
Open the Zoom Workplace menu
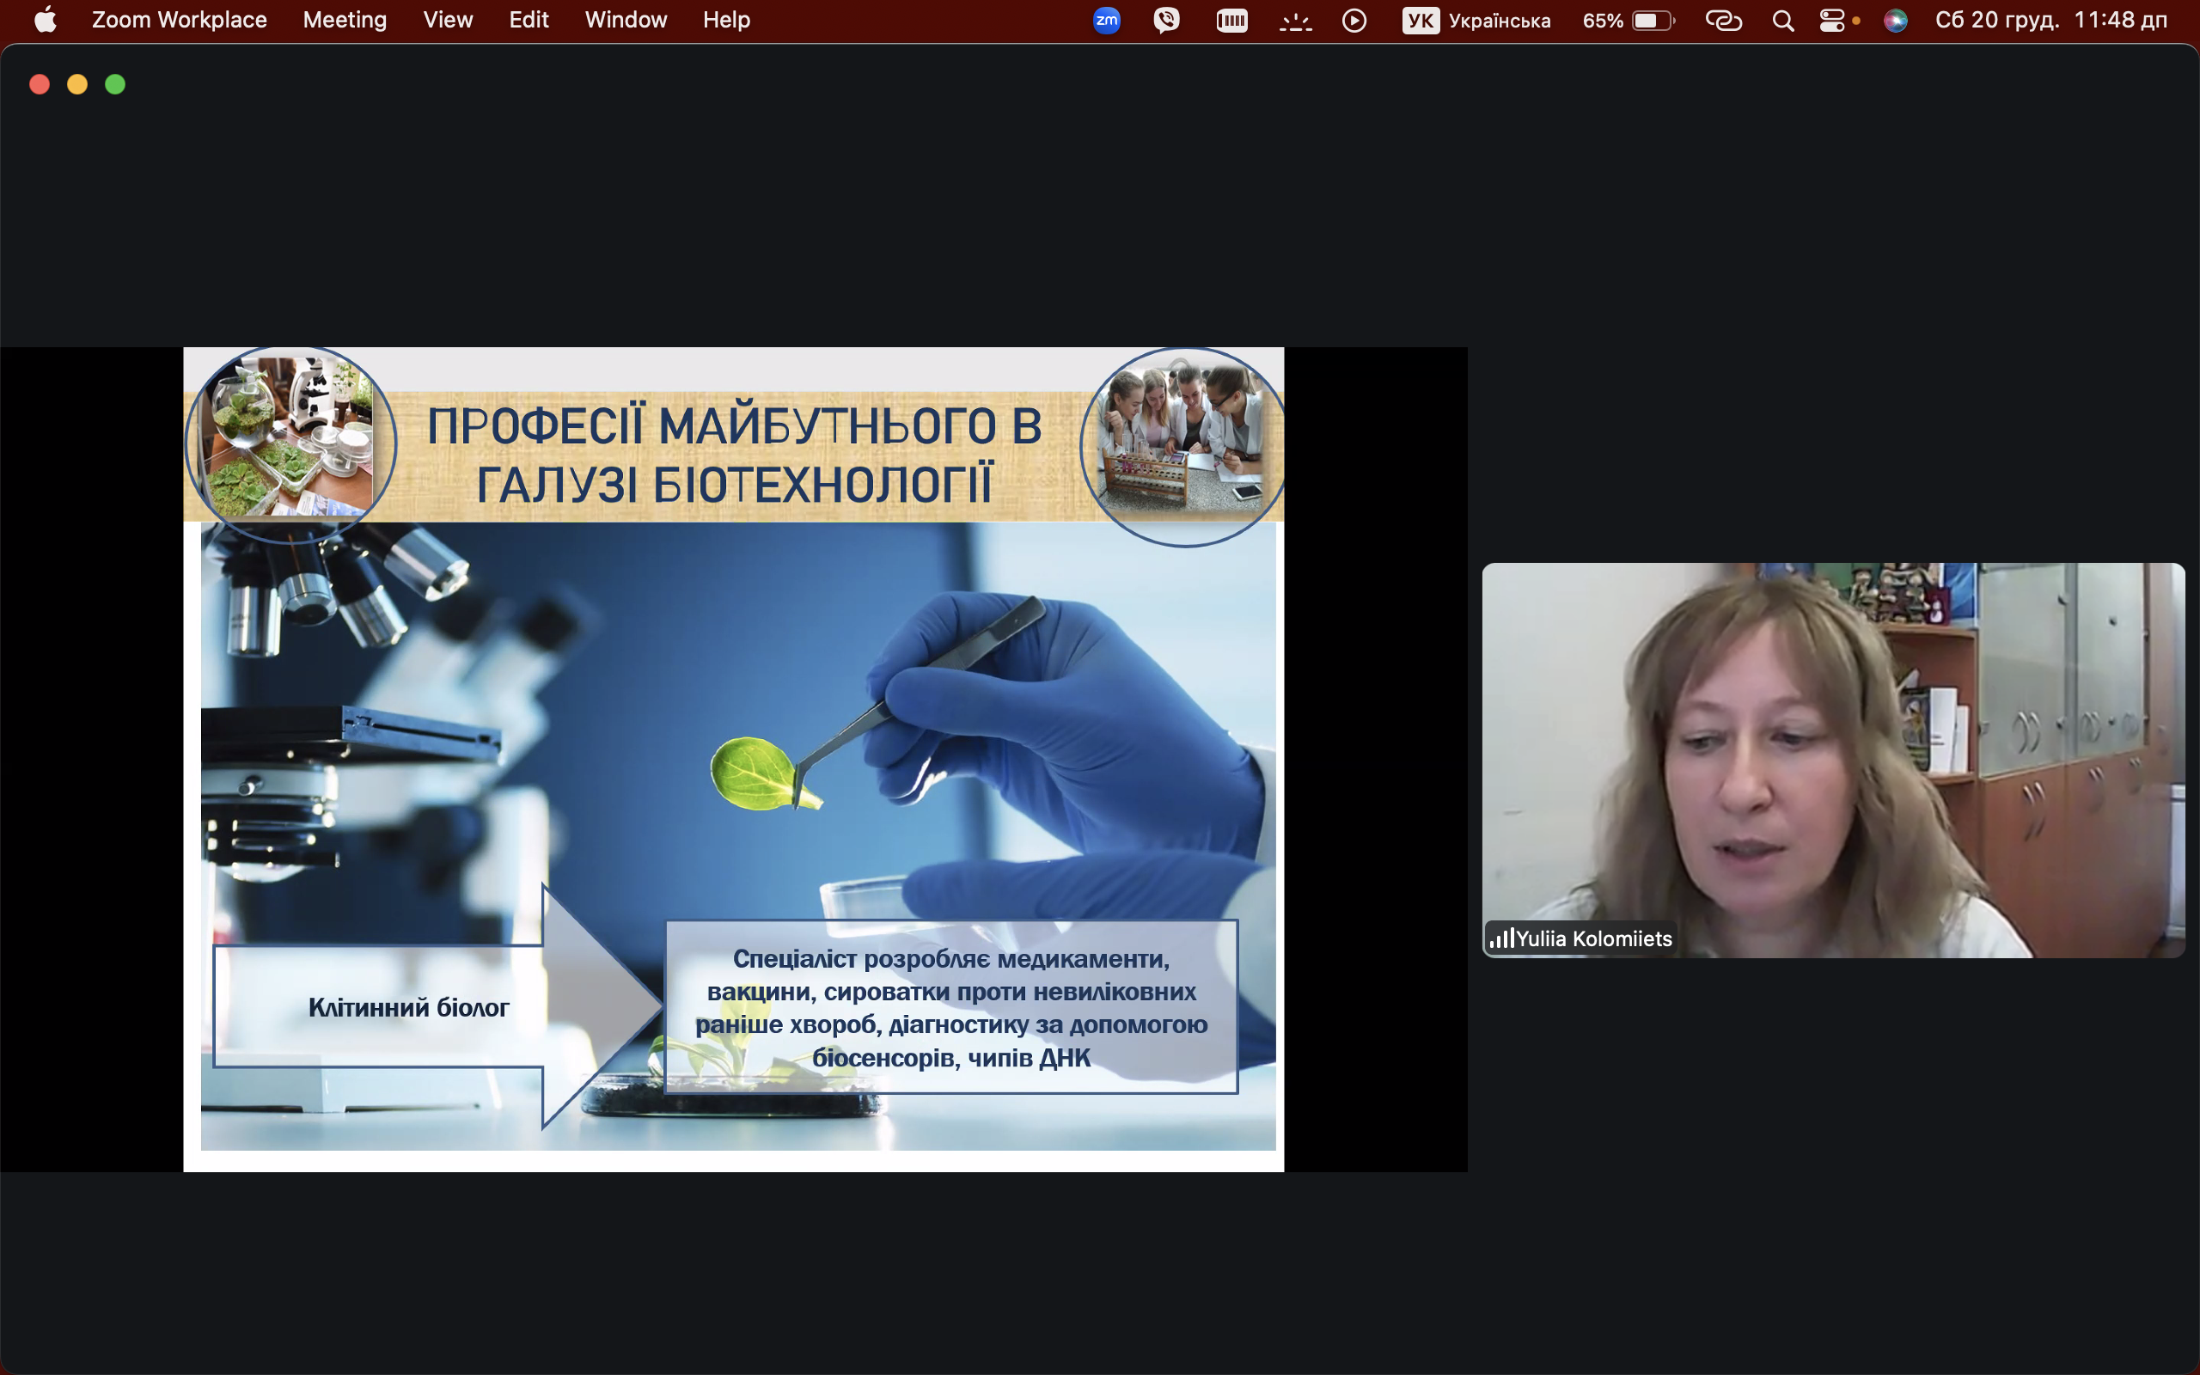tap(179, 20)
